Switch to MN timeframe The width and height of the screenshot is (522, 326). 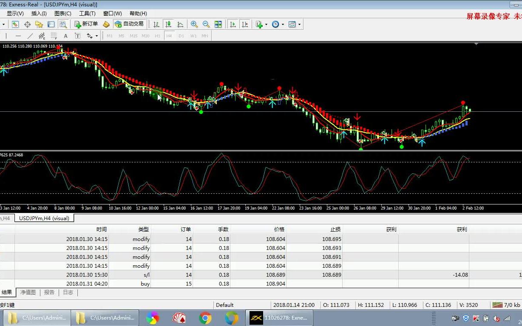coord(205,36)
